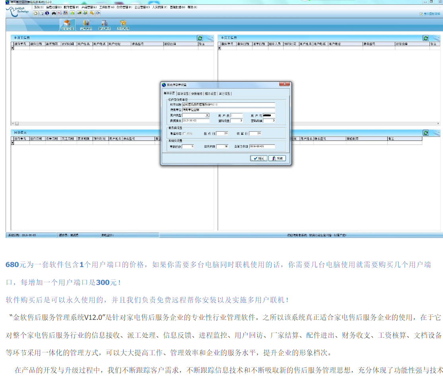Refresh the 未完工信息 panel
This screenshot has height=381, width=443.
click(426, 38)
